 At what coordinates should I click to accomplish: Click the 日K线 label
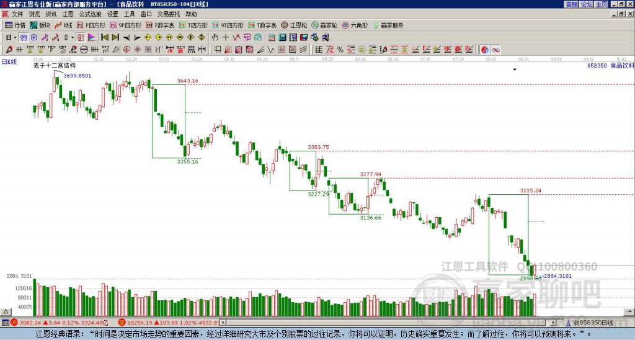click(9, 61)
